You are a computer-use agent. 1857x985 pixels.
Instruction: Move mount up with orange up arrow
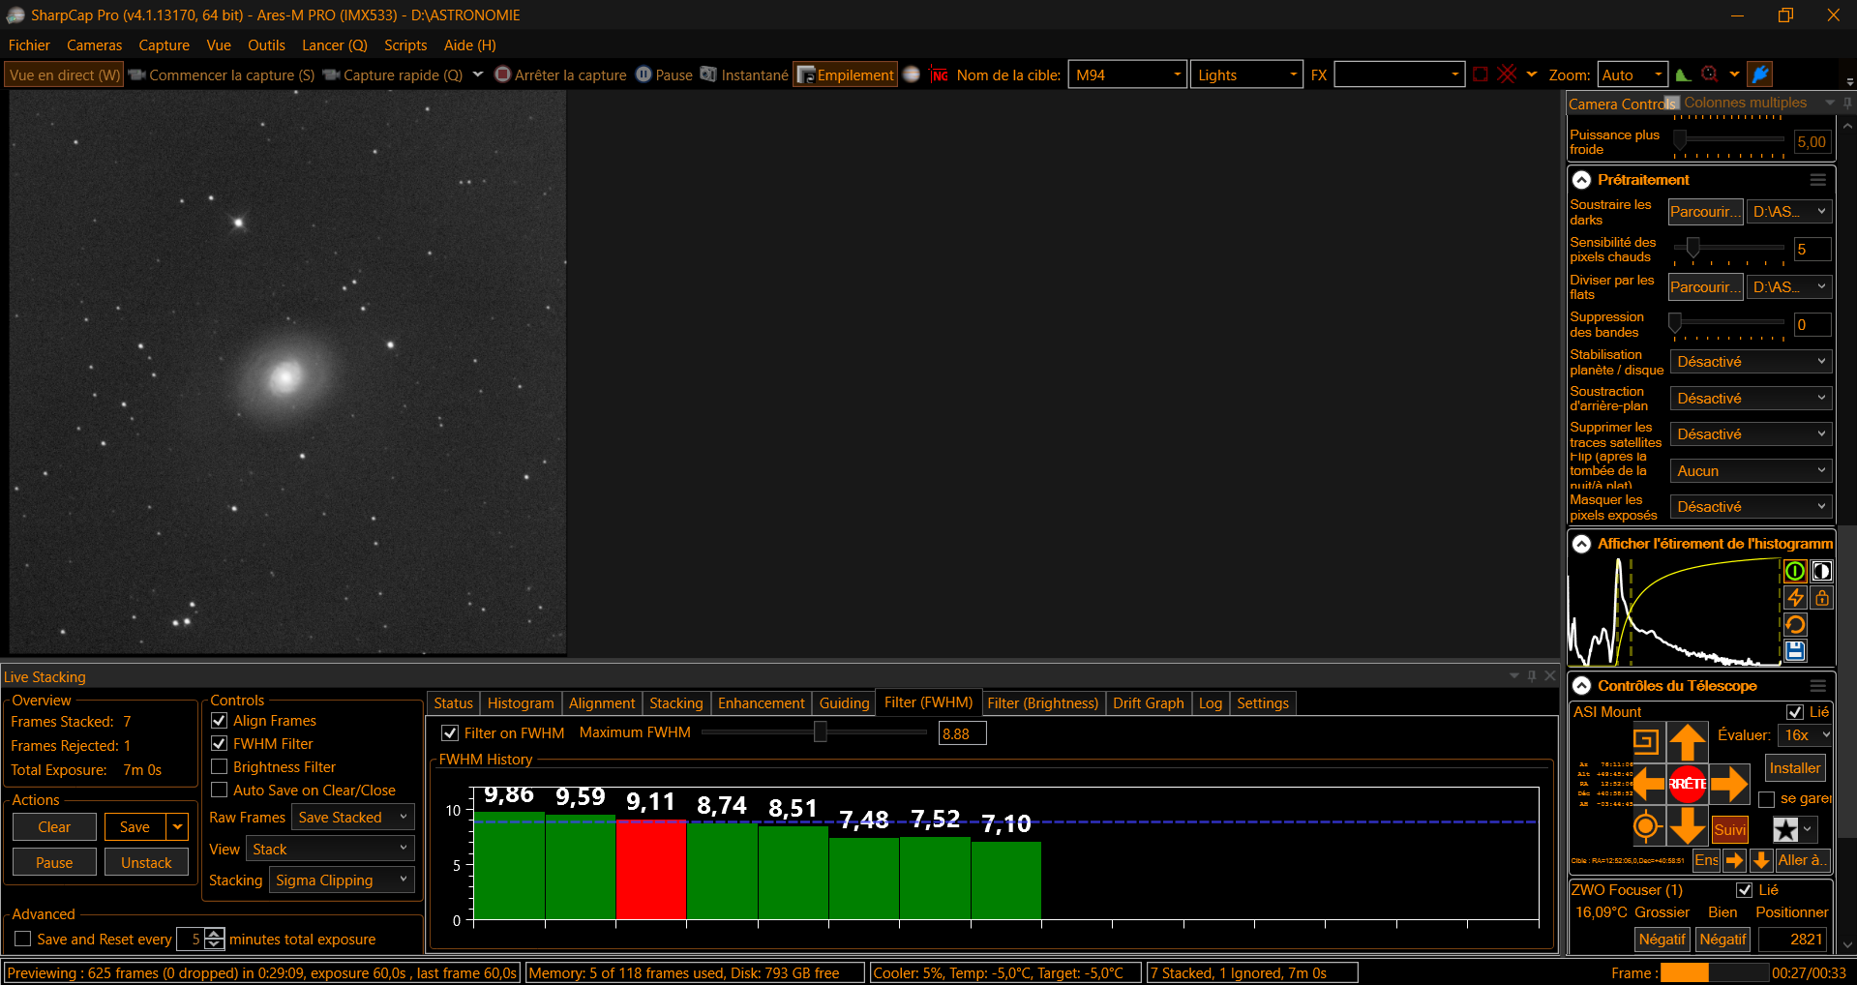1687,742
